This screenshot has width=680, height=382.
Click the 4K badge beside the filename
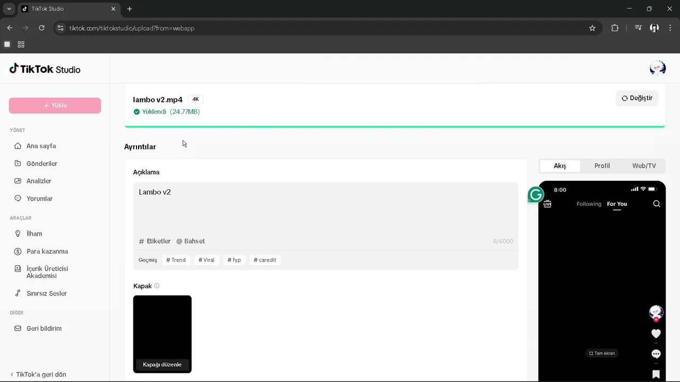[x=195, y=99]
